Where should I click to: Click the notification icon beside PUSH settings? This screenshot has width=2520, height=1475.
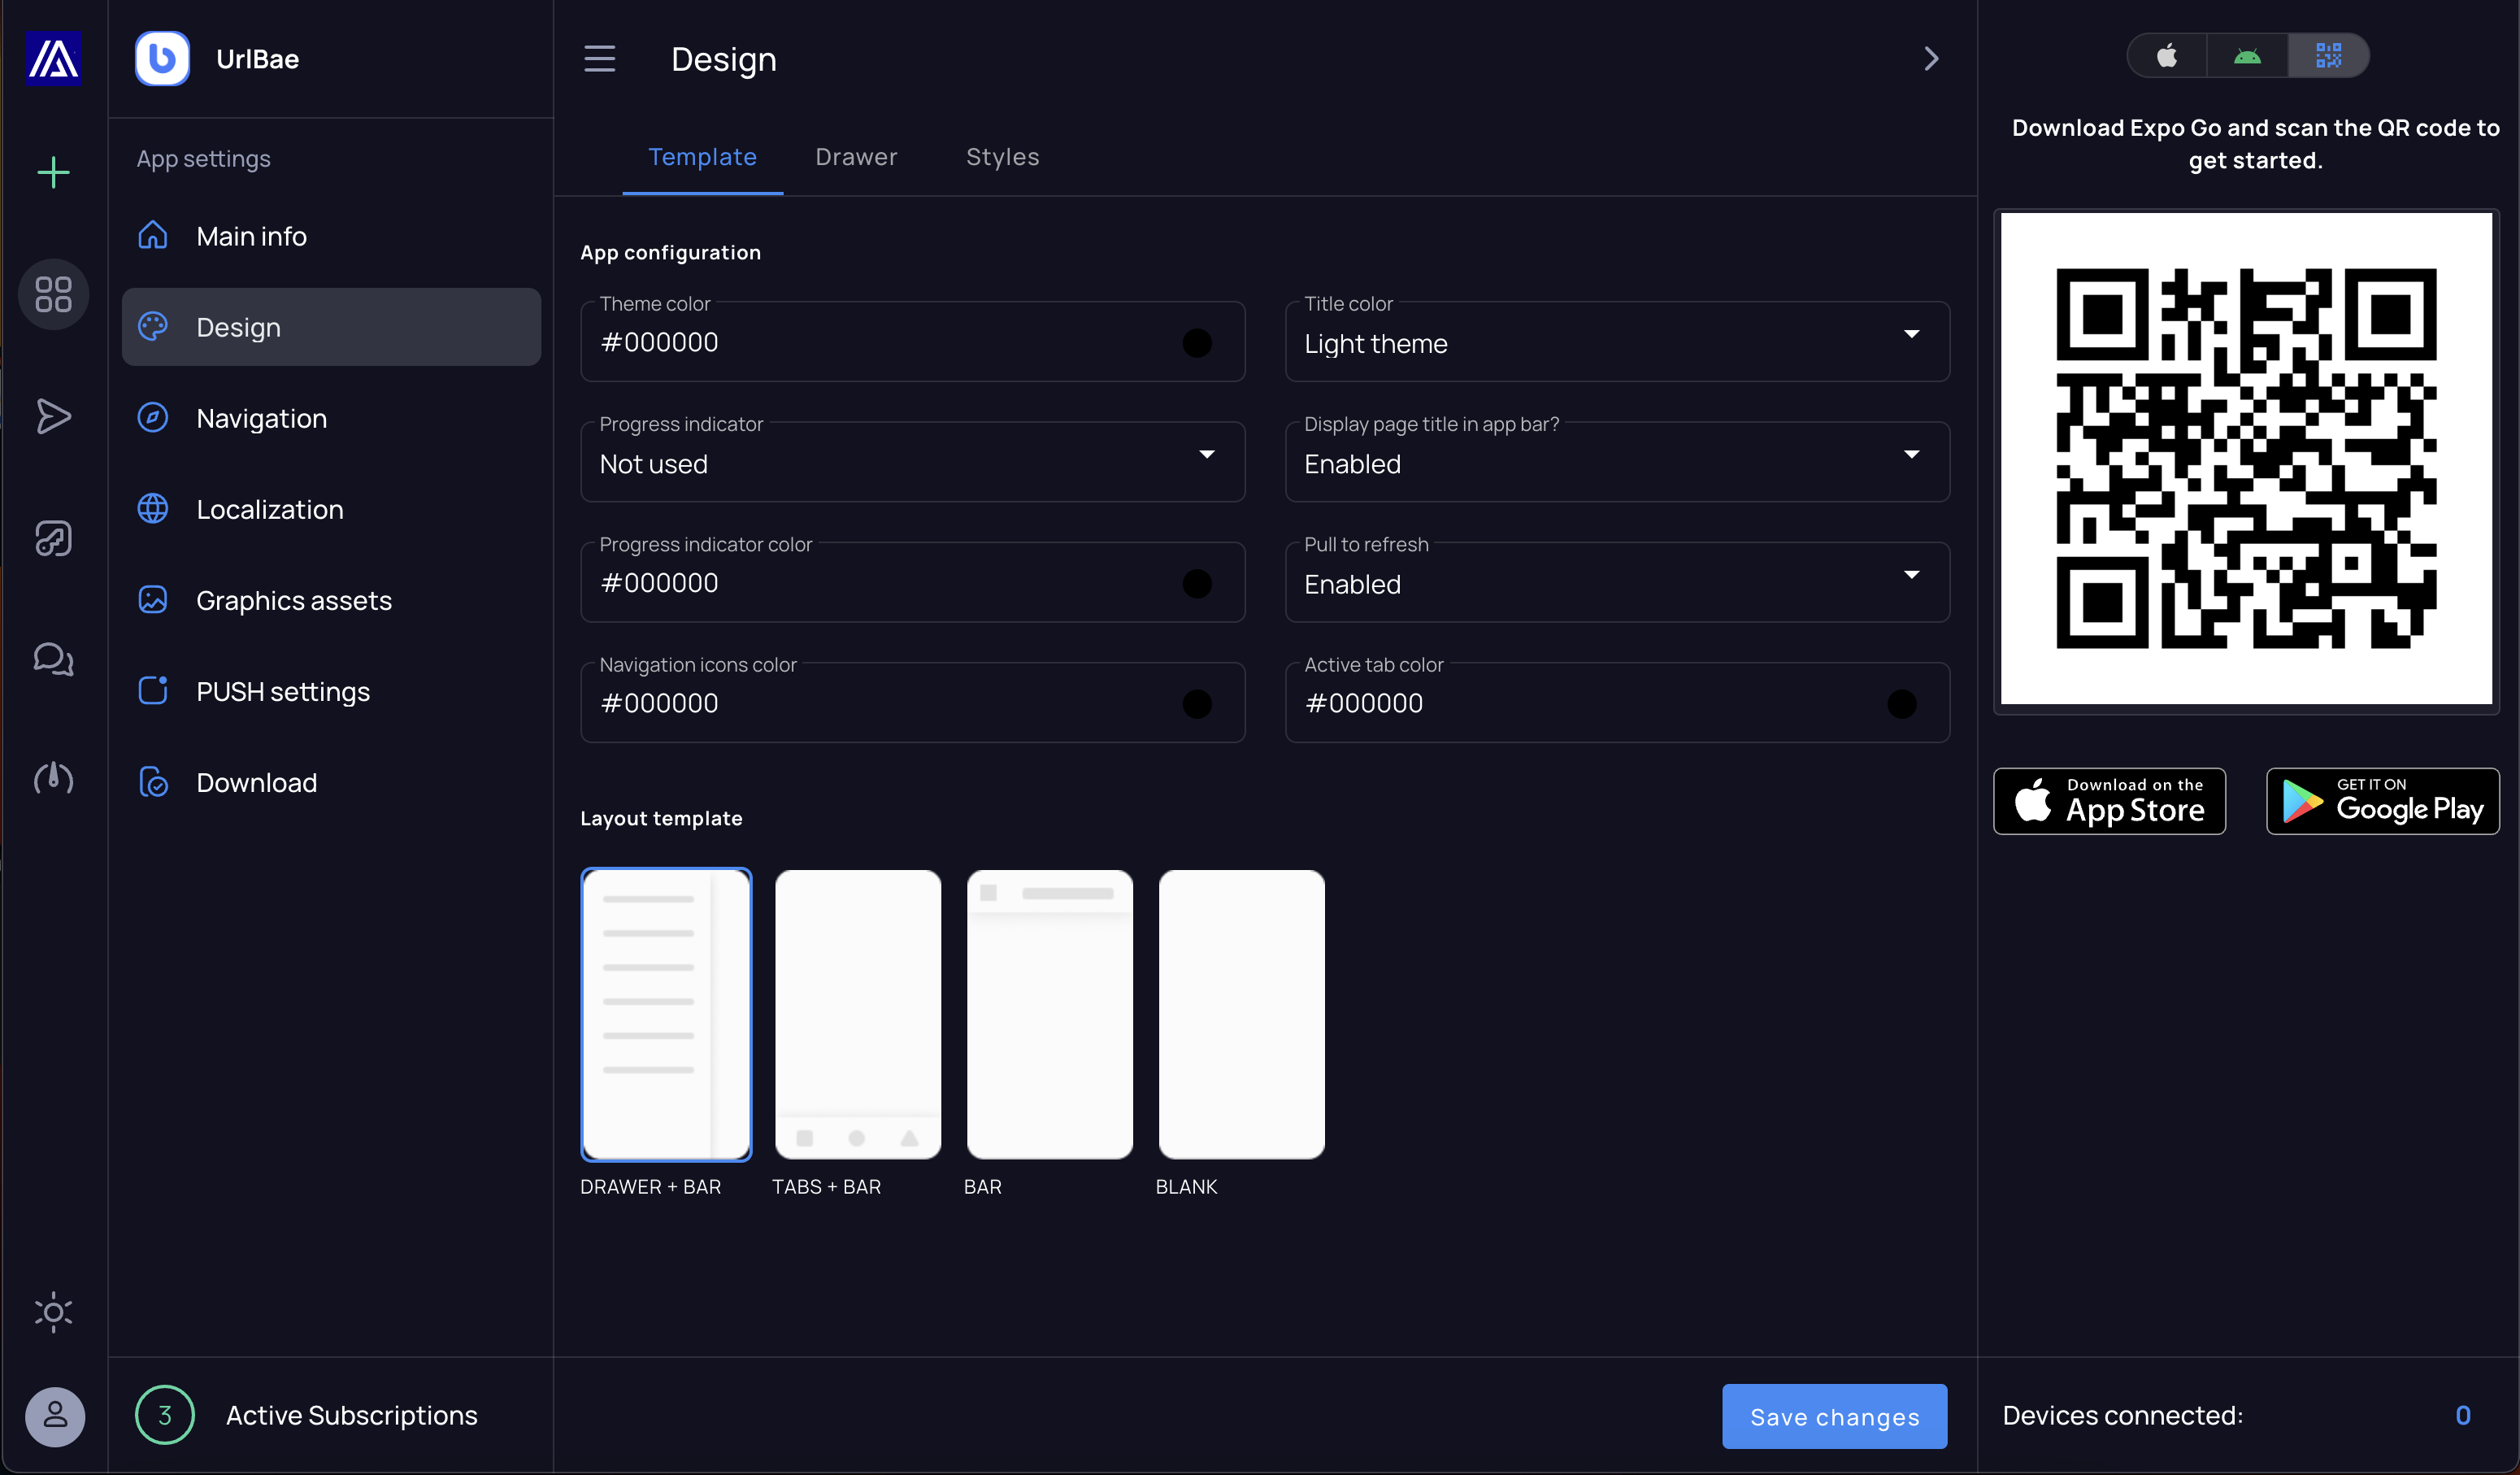click(x=153, y=690)
